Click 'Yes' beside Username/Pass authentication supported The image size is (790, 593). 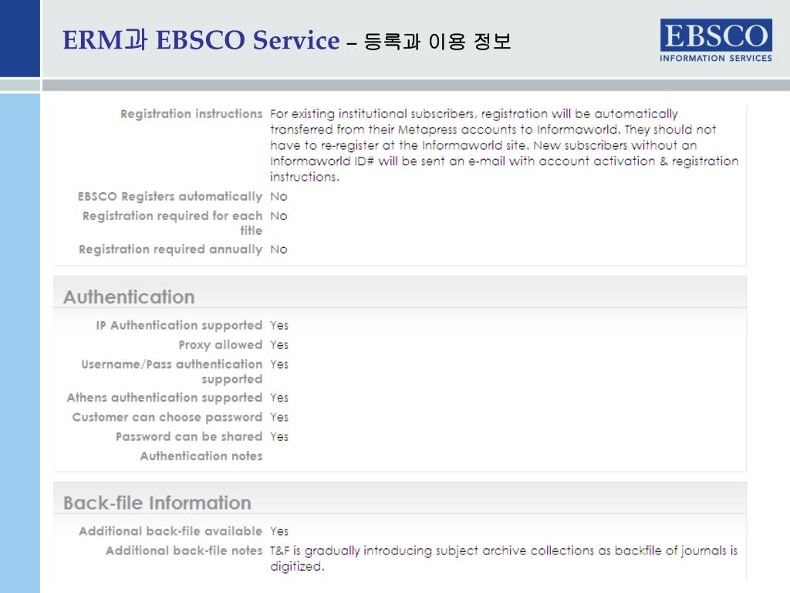(x=279, y=364)
